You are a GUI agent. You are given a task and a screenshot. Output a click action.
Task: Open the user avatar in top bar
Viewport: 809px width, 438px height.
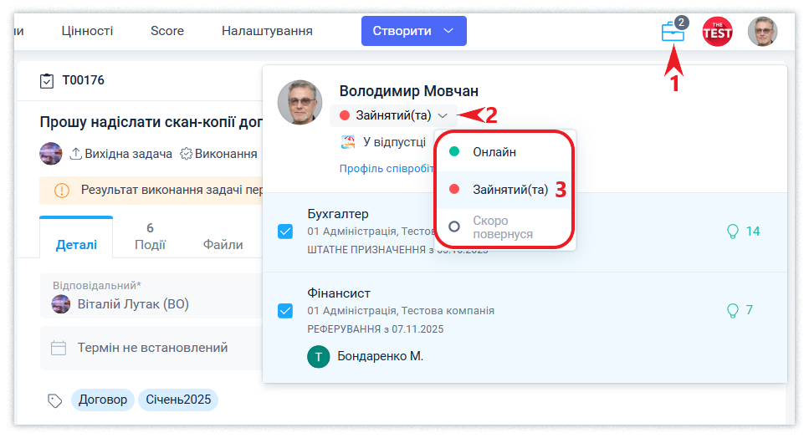coord(762,32)
